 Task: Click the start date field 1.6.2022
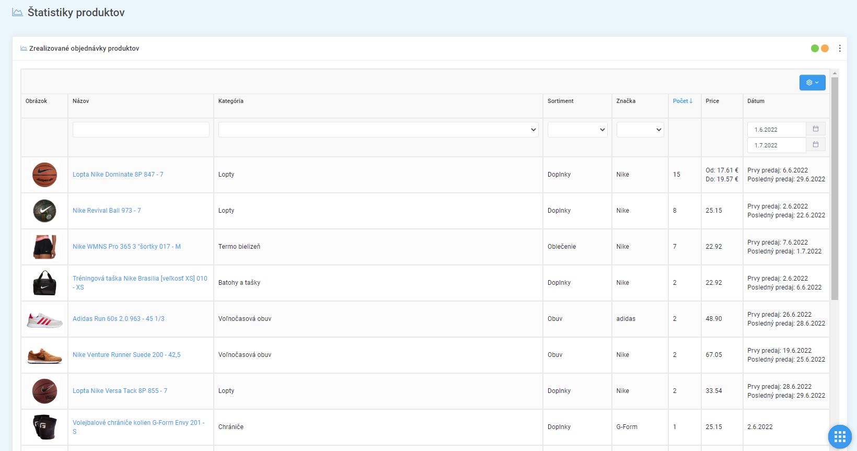point(777,130)
